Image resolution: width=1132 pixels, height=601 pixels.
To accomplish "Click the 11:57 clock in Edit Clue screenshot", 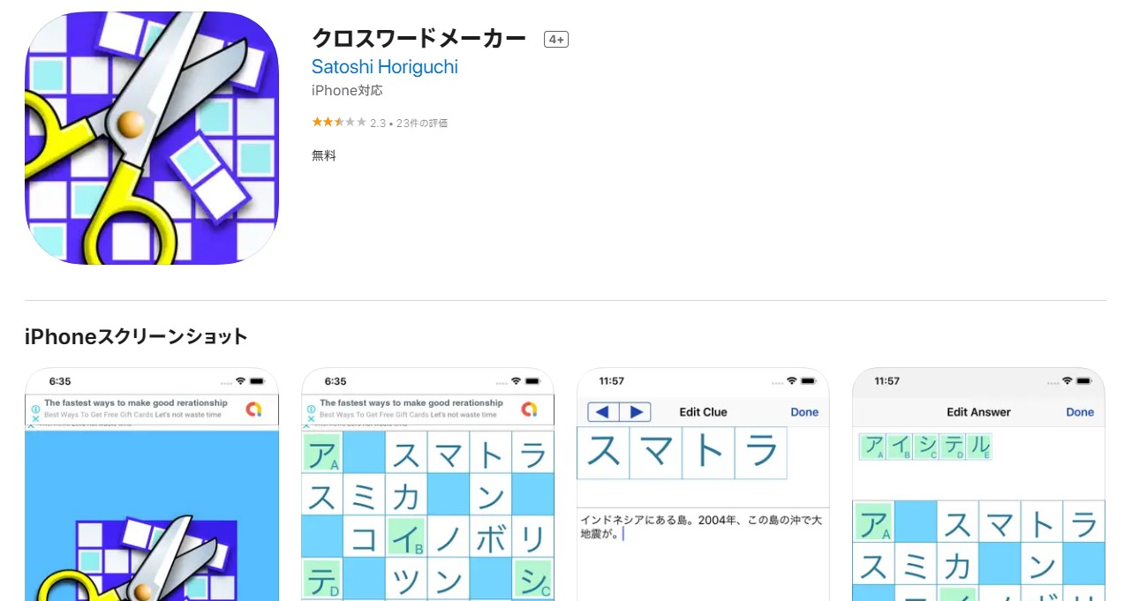I will 612,381.
